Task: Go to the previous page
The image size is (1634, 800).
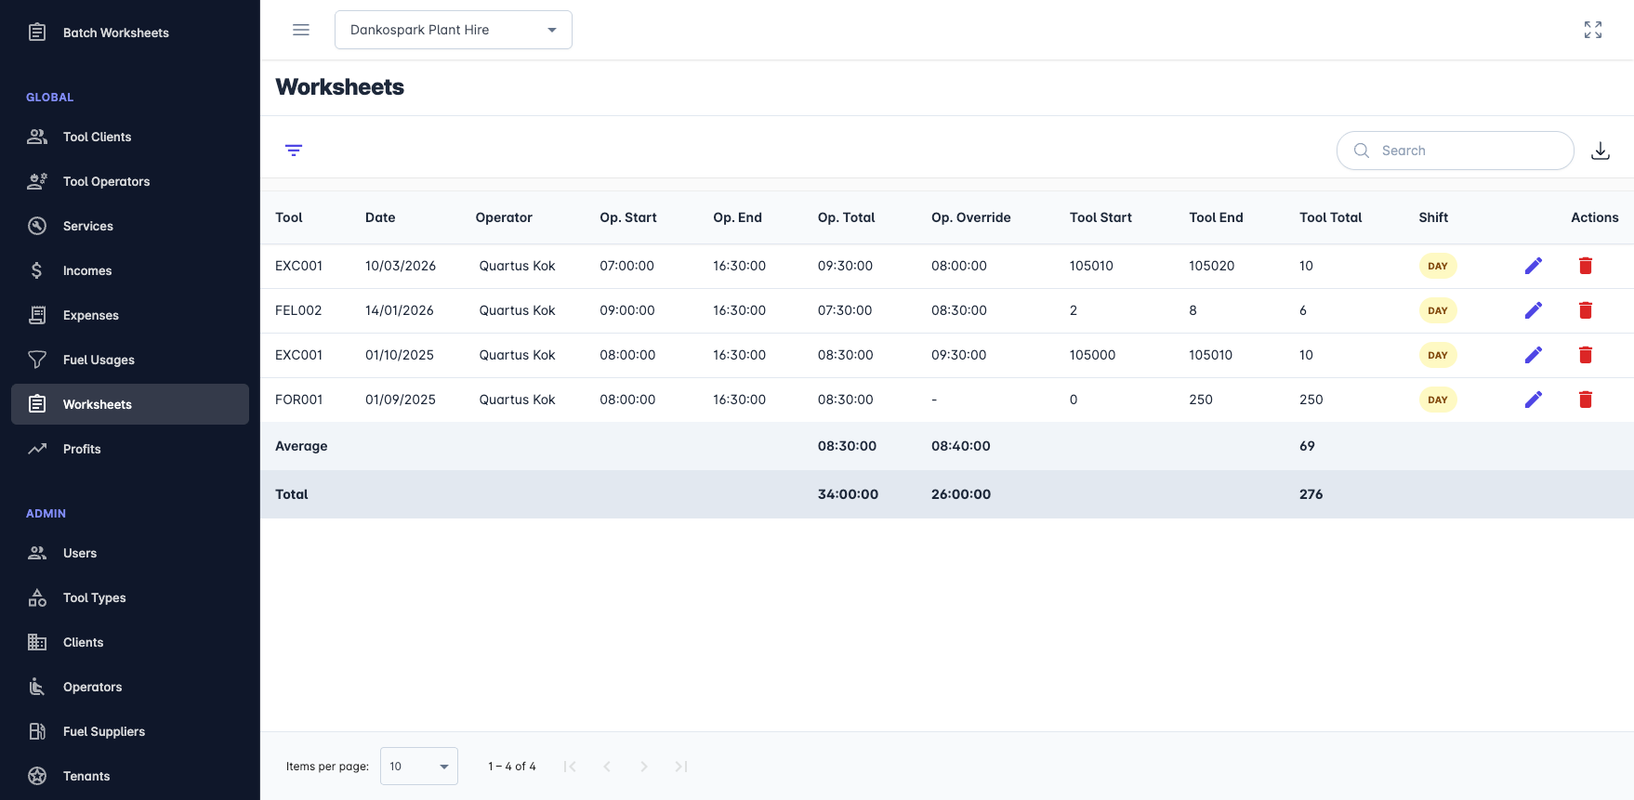Action: (607, 767)
